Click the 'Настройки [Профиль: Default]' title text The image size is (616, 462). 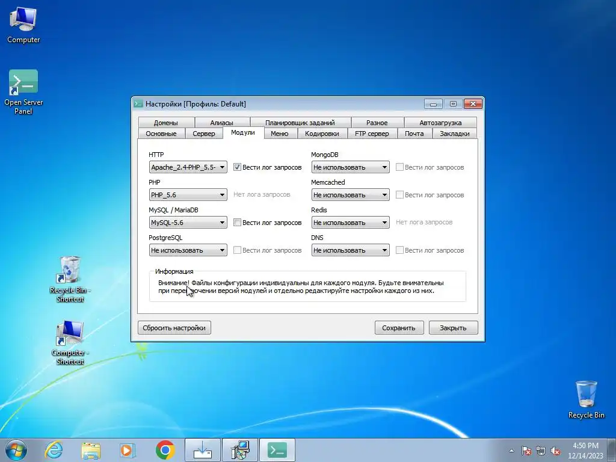196,104
